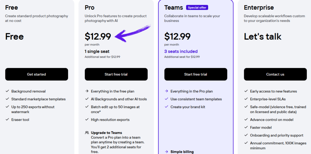The width and height of the screenshot is (311, 154).
Task: Select the 3 seats included text
Action: [x=181, y=51]
